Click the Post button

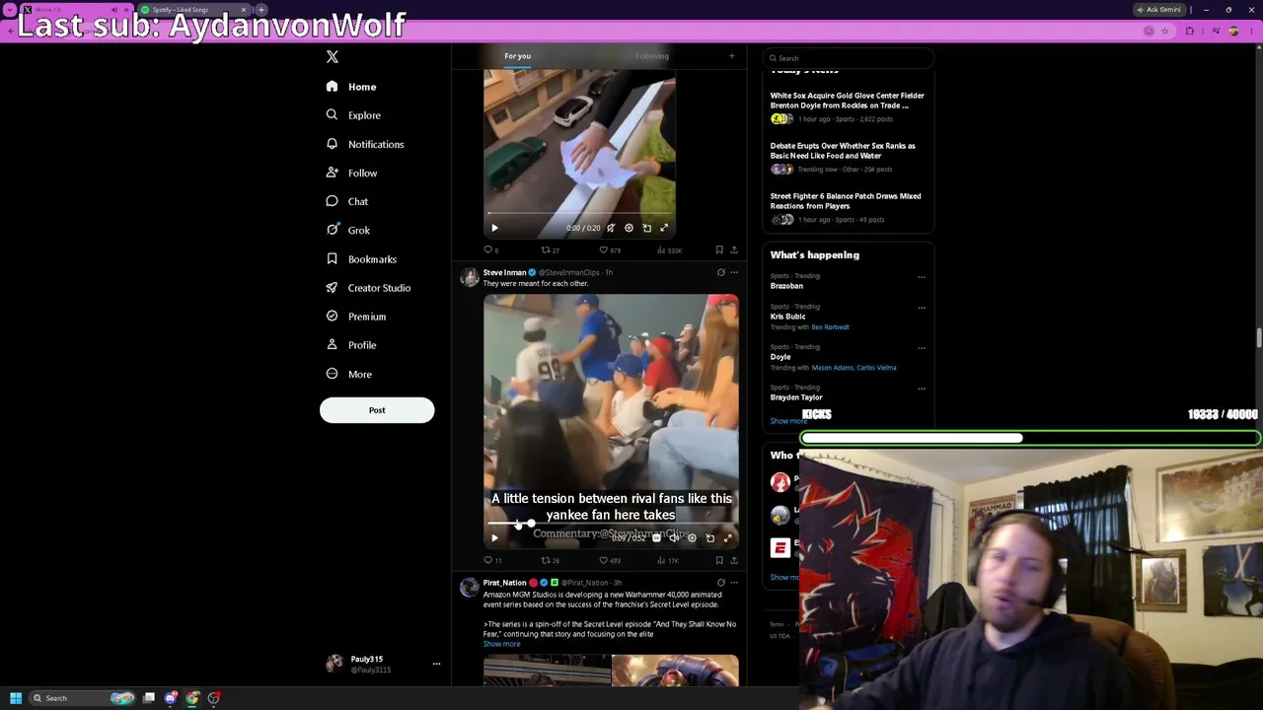coord(377,410)
